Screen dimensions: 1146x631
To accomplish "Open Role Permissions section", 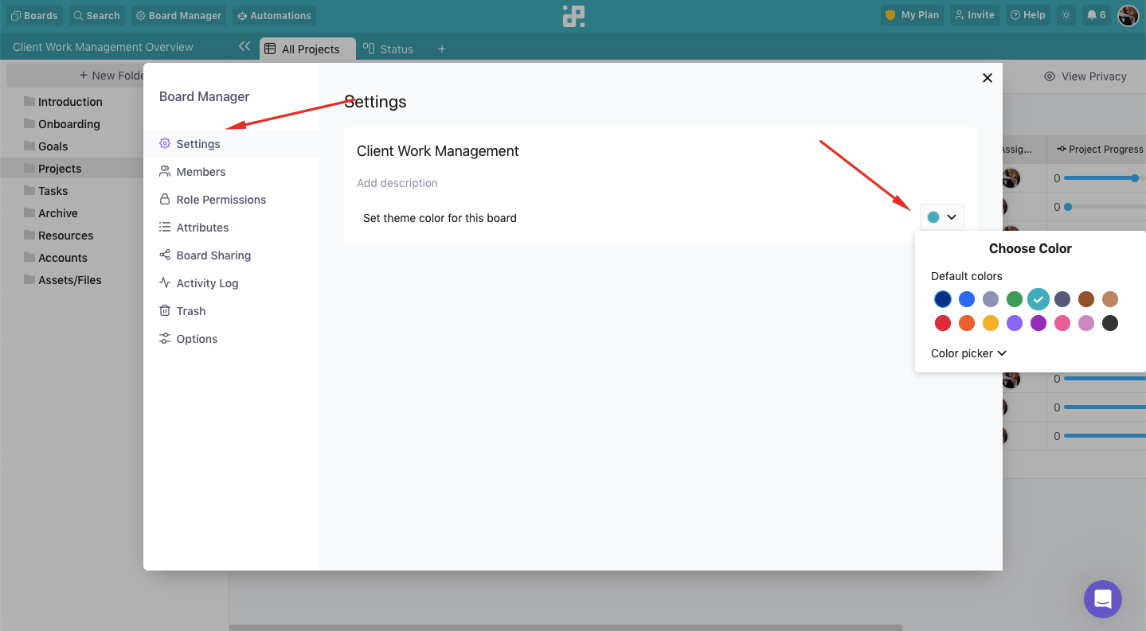I will 231,200.
